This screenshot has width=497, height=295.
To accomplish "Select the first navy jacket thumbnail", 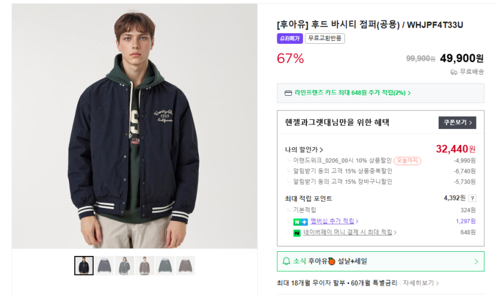I will [x=84, y=266].
